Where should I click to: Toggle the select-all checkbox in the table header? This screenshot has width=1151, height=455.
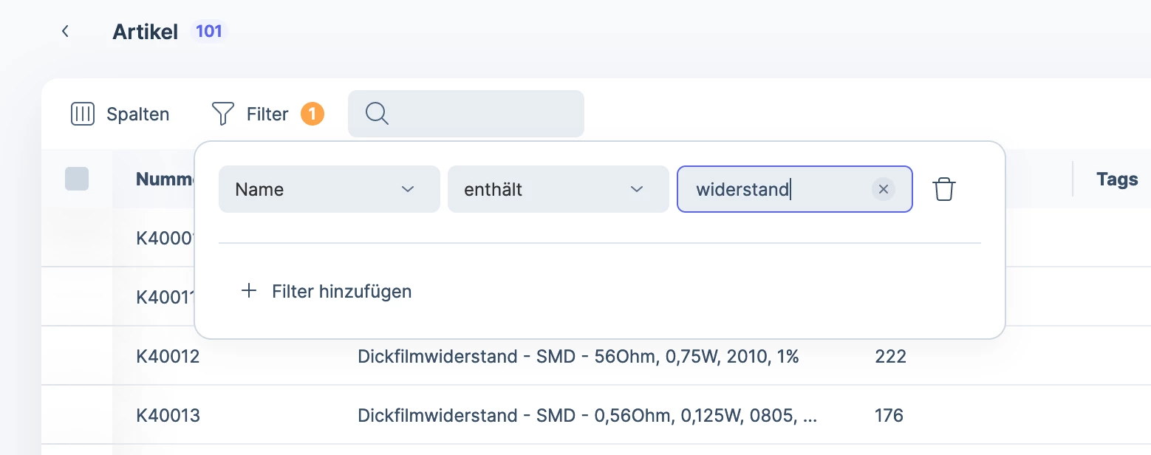coord(78,178)
